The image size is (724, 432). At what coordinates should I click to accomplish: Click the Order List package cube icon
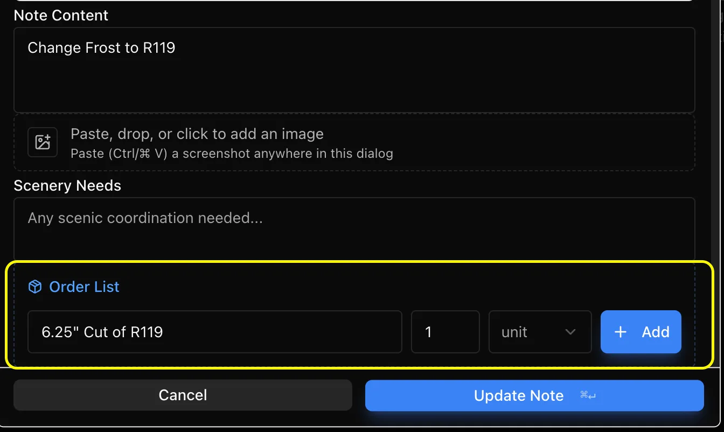pos(35,287)
